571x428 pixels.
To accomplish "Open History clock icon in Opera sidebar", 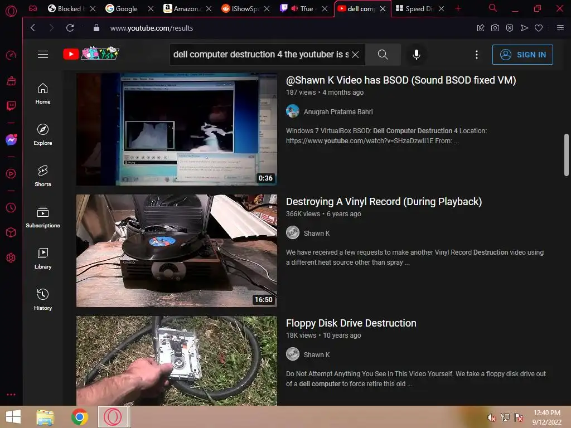I will click(11, 207).
